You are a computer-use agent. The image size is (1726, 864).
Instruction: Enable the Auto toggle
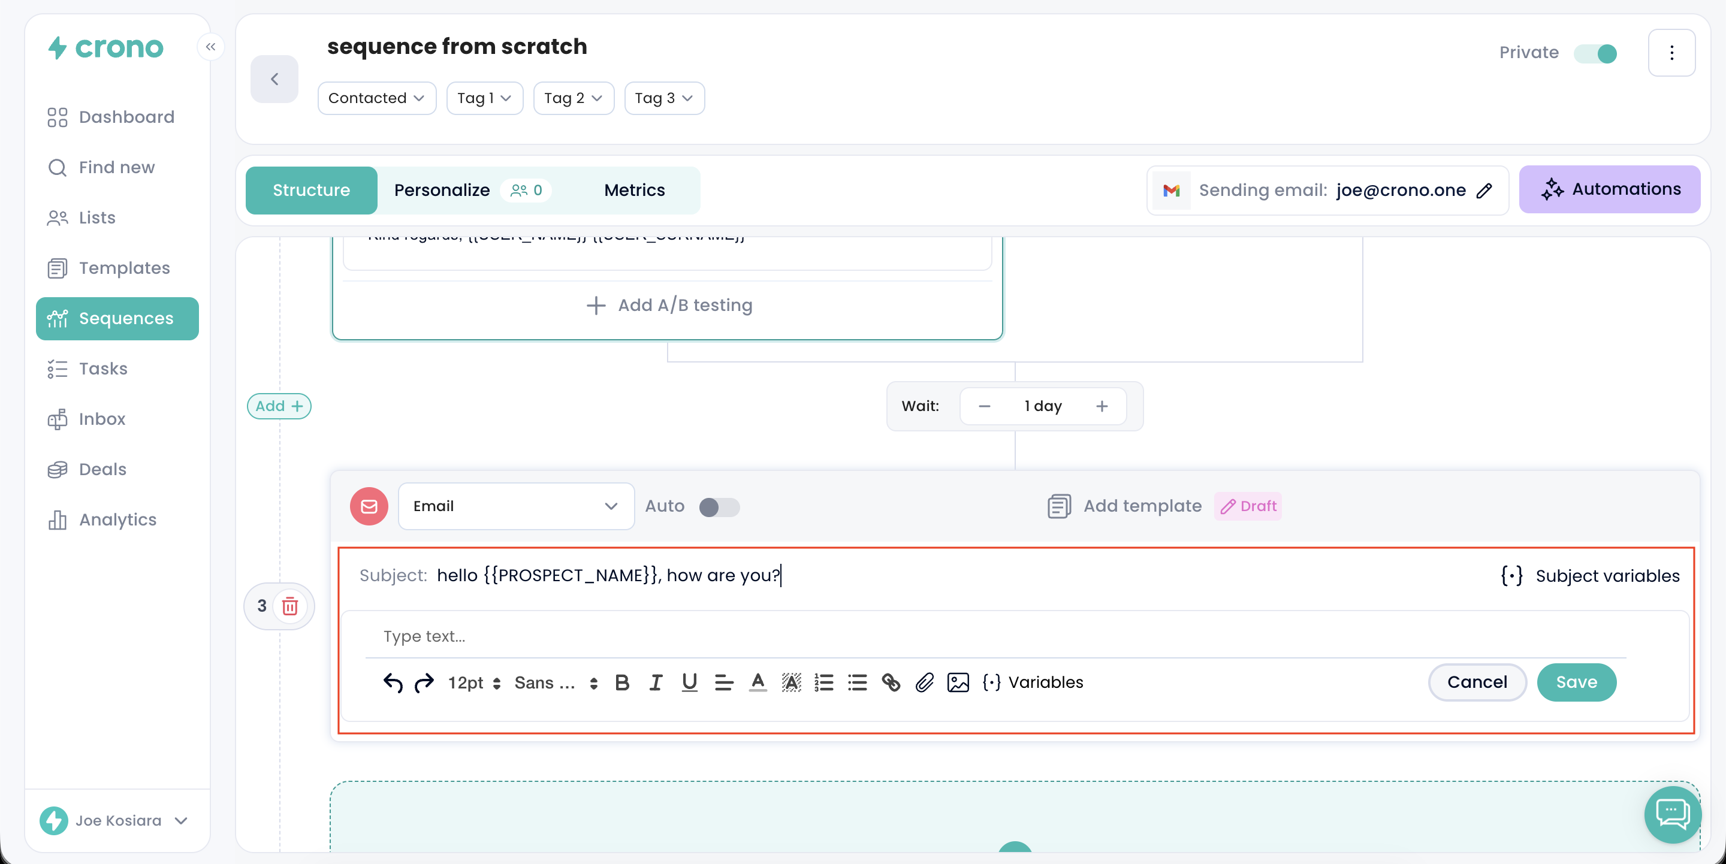click(x=719, y=506)
